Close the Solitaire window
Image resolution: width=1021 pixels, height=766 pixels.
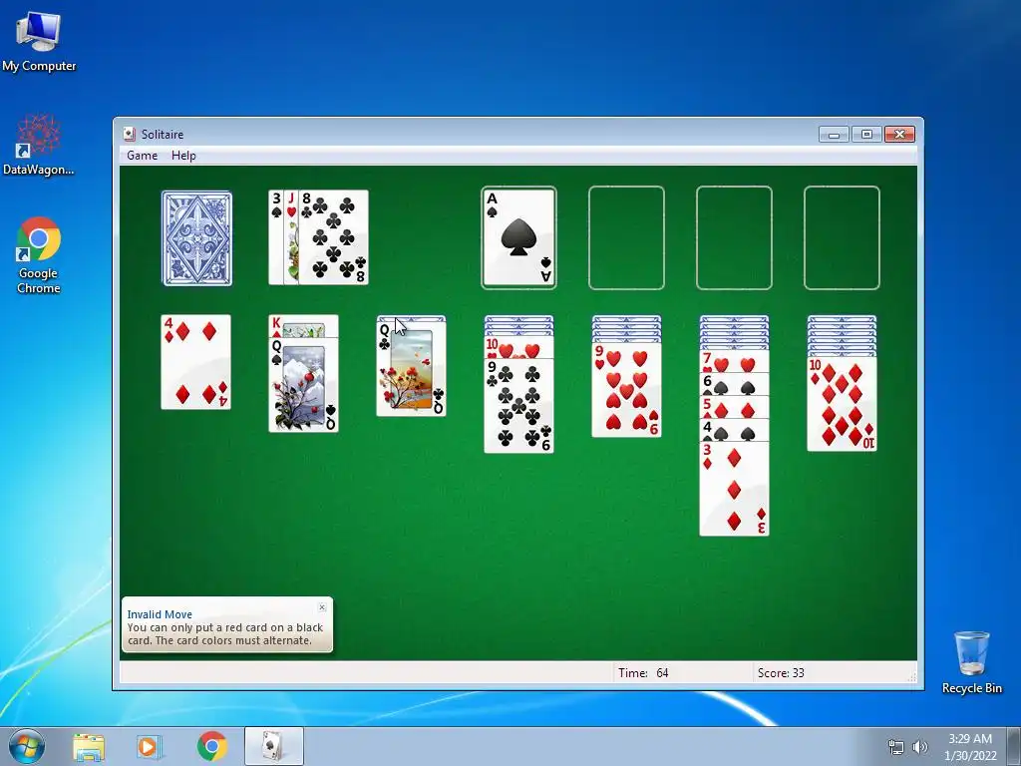(x=899, y=135)
